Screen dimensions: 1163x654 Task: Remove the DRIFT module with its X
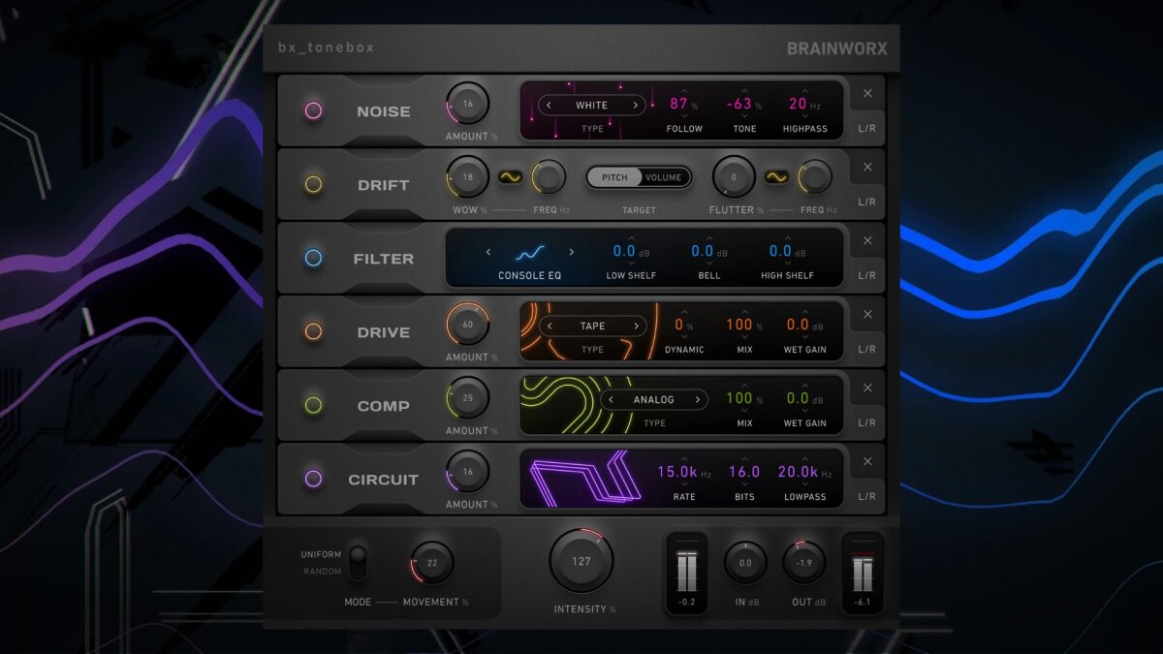click(x=867, y=168)
